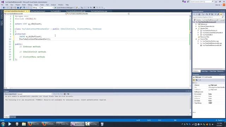226x127 pixels.
Task: Open the Debug menu
Action: pos(30,5)
